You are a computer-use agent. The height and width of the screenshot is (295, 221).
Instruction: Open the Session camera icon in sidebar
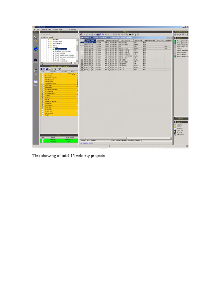35,60
